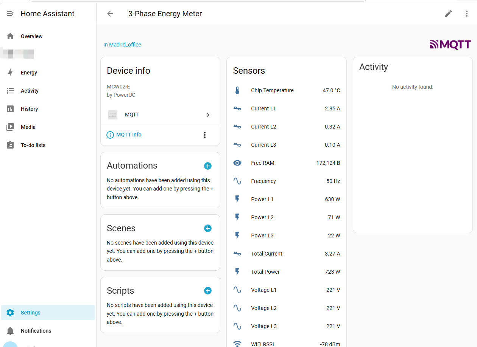Open Settings in the sidebar
The height and width of the screenshot is (347, 477).
coord(48,313)
